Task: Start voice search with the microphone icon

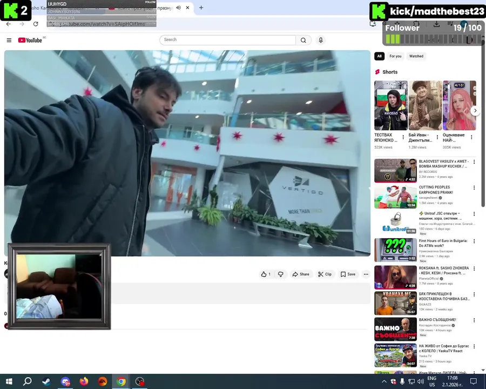Action: [321, 40]
